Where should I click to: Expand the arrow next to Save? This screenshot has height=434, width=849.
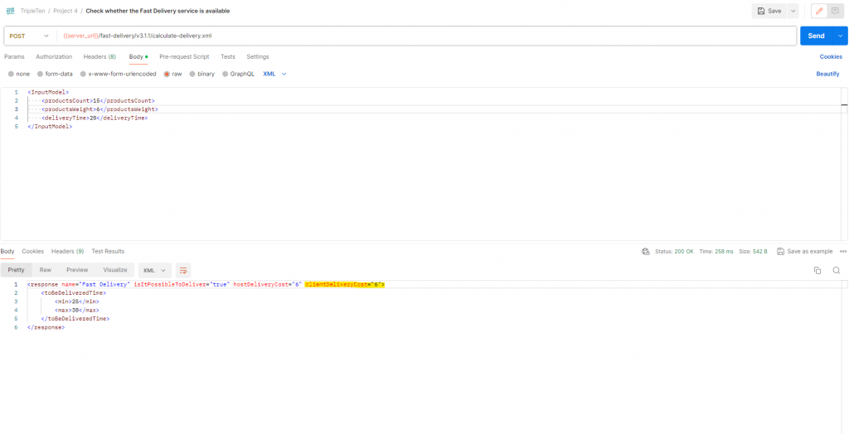(793, 11)
